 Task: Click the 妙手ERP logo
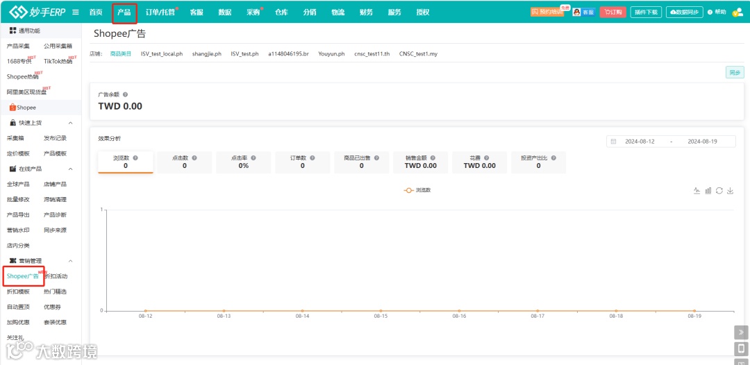tap(37, 12)
